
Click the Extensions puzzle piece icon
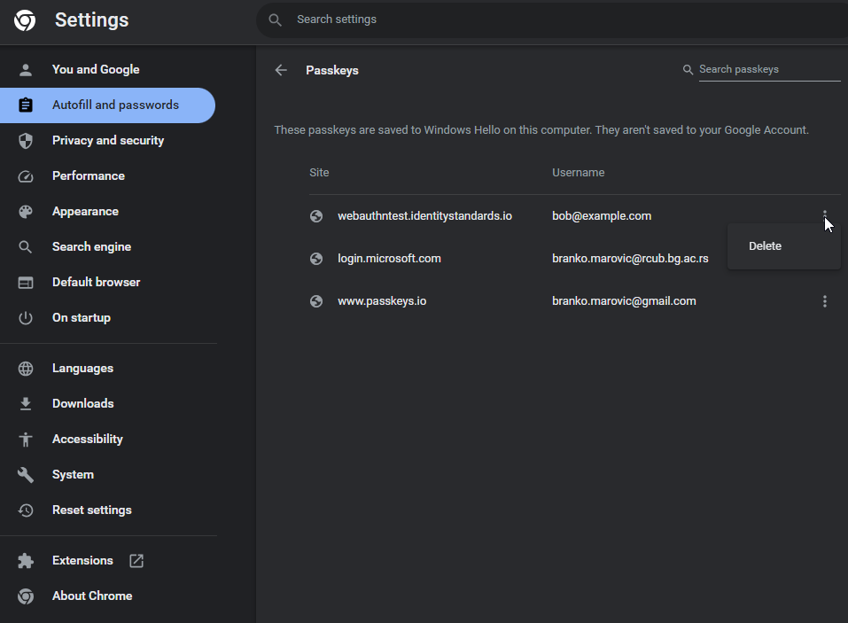pos(26,561)
